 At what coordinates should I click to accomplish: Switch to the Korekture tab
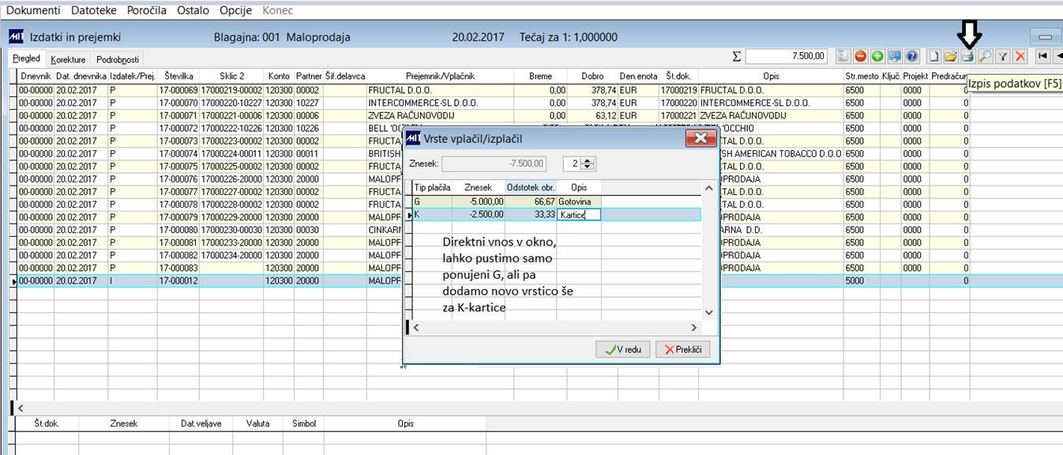tap(68, 59)
